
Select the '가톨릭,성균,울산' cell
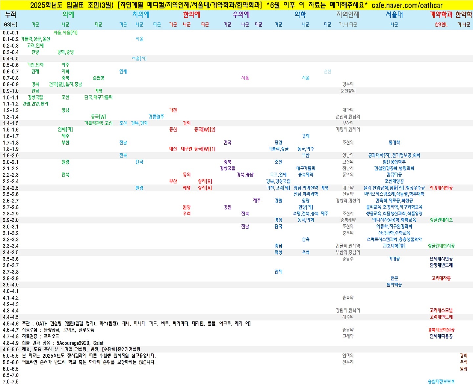point(35,39)
